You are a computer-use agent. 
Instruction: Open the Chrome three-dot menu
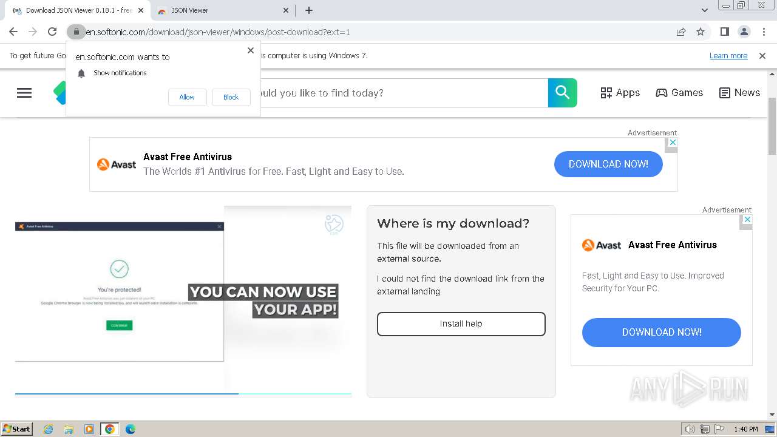(763, 32)
